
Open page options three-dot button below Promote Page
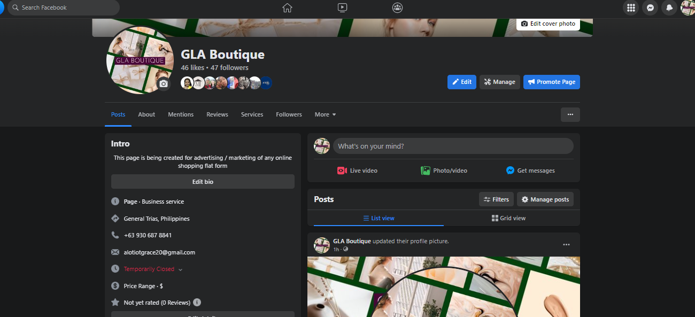[x=570, y=114]
